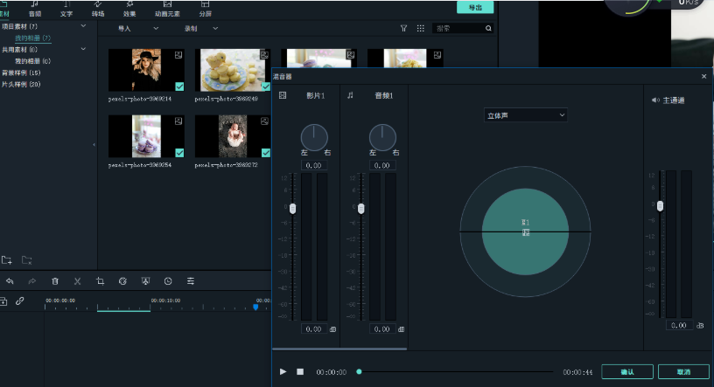
Task: Switch media library to grid view icon
Action: click(x=420, y=29)
